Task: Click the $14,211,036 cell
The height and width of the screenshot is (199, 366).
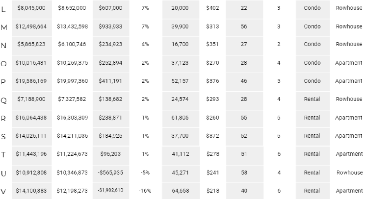Action: (x=72, y=136)
